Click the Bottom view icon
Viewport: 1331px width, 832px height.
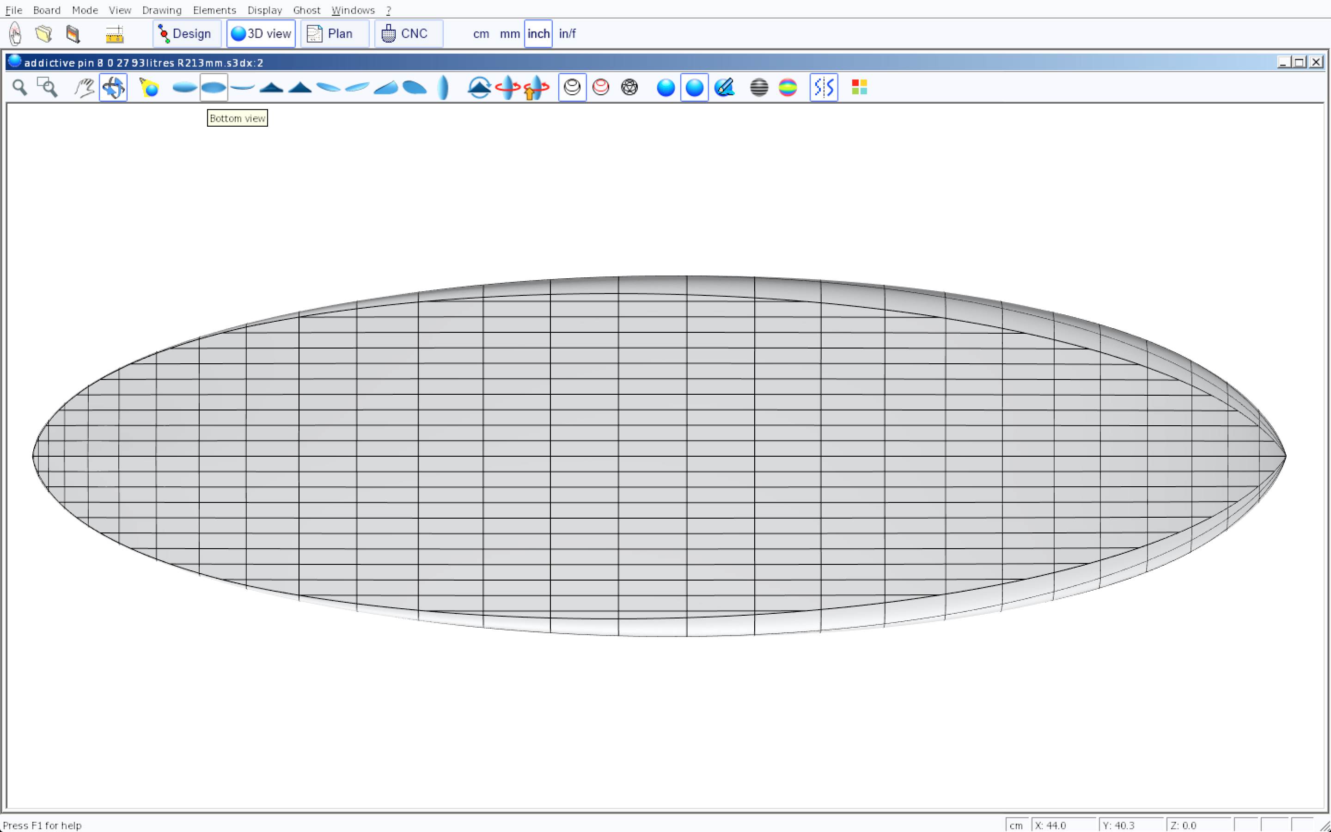click(x=214, y=87)
